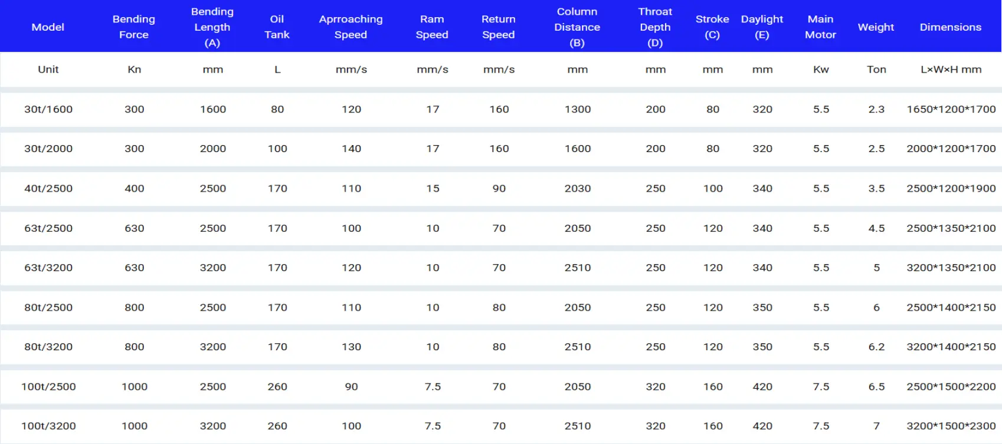The width and height of the screenshot is (1002, 444).
Task: Click the Kn unit cell
Action: click(x=135, y=70)
